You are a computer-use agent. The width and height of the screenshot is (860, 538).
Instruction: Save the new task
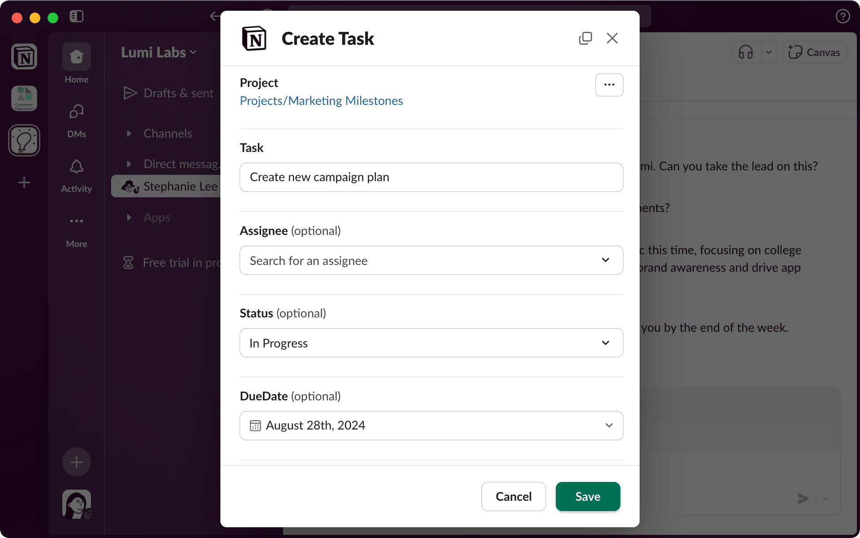click(587, 496)
